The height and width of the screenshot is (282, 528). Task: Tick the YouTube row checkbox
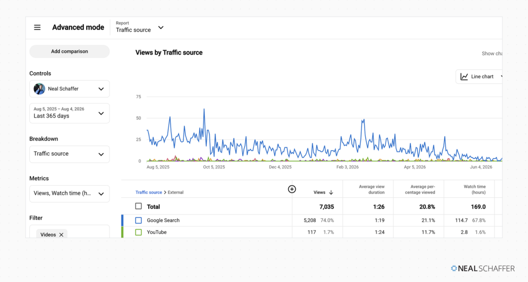139,232
